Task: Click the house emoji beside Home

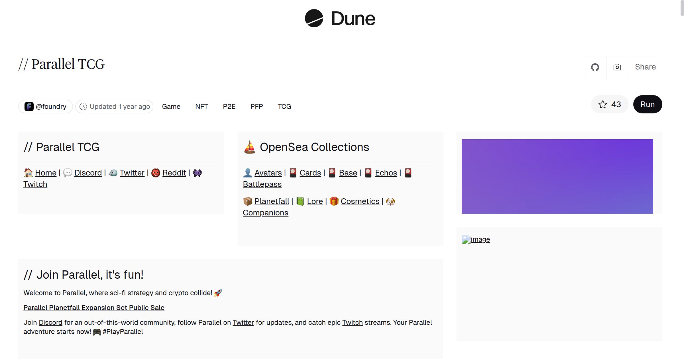Action: click(28, 173)
